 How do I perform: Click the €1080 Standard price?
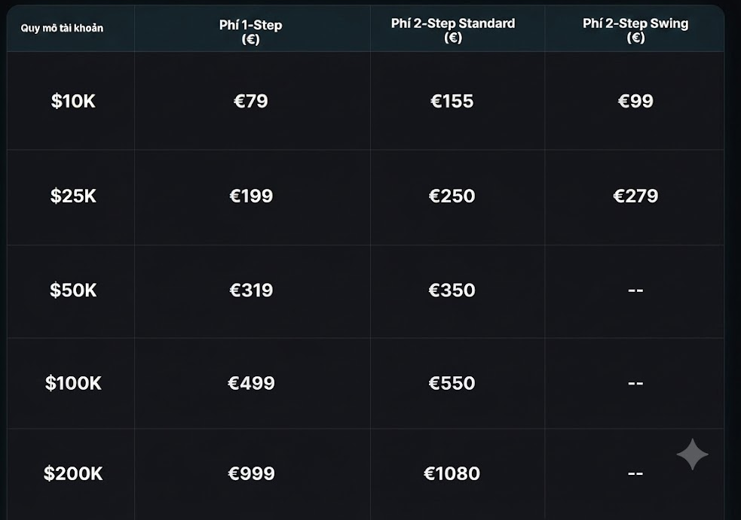[x=452, y=473]
